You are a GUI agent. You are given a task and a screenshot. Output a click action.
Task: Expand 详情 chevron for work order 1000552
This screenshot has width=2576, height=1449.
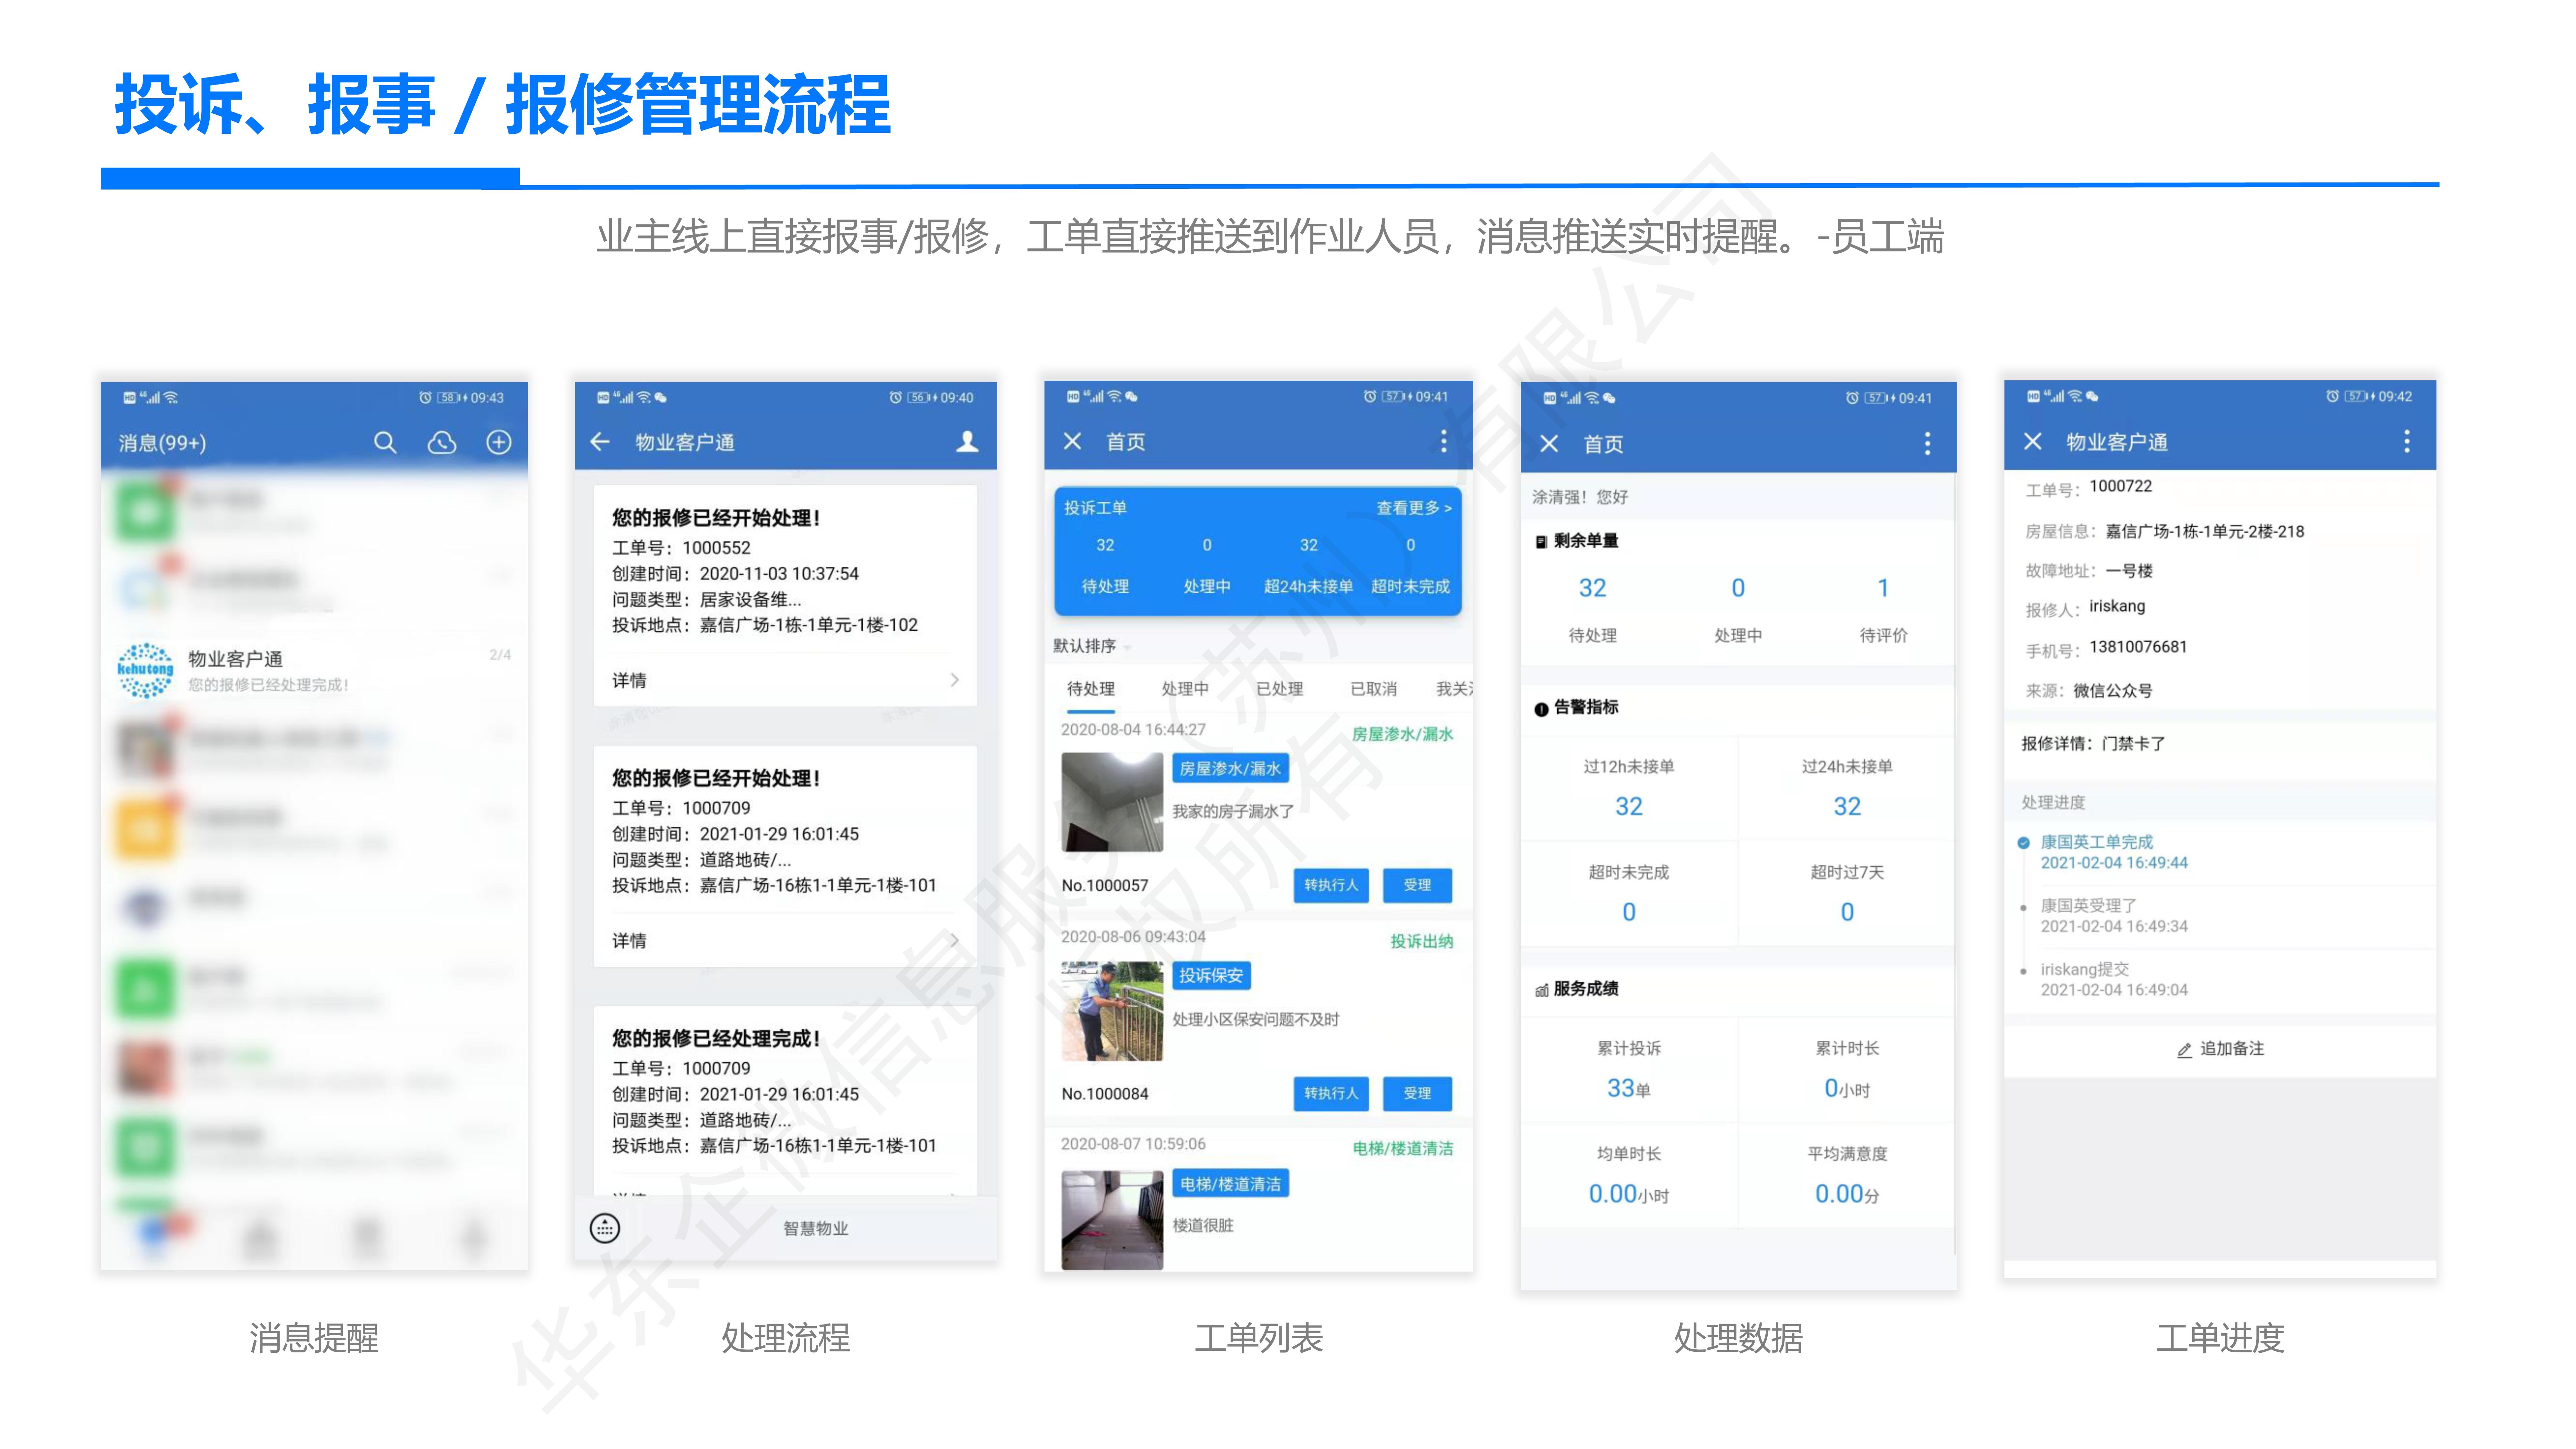pos(955,680)
